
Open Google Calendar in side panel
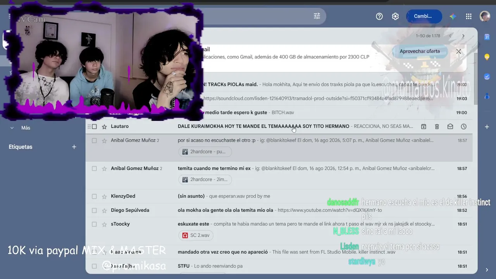[x=487, y=37]
